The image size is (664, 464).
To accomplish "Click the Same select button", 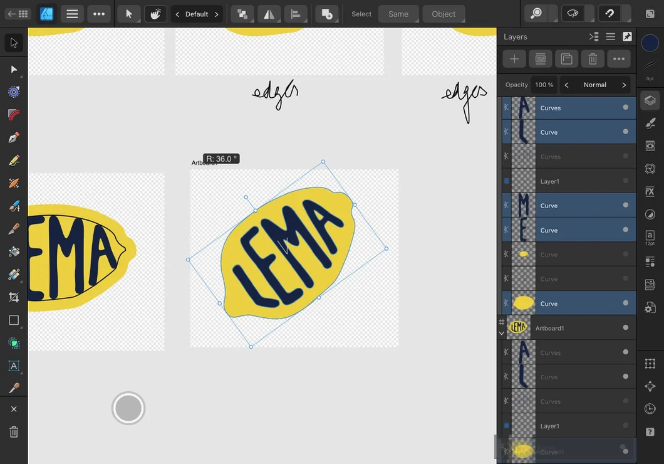I will (398, 14).
